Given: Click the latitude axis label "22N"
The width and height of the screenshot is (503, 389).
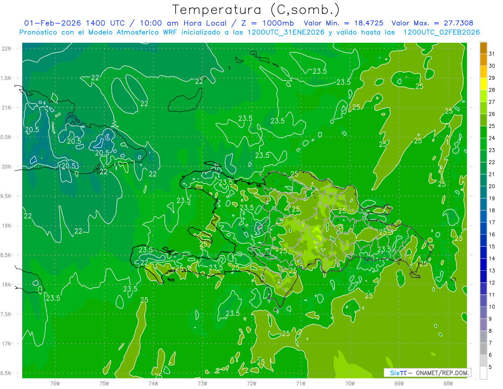Looking at the screenshot, I should tap(7, 48).
